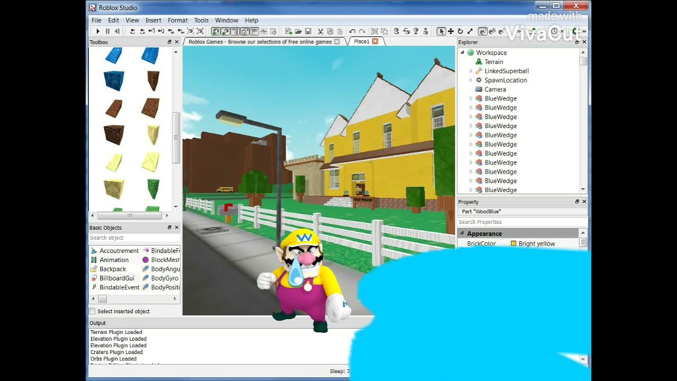Click the Redo arrow icon
This screenshot has width=677, height=381.
tap(362, 31)
